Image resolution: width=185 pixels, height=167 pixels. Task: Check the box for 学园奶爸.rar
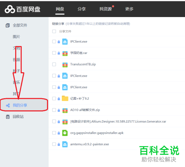click(54, 53)
